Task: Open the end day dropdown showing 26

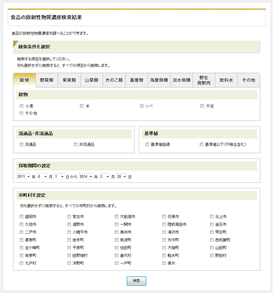Action: click(122, 177)
